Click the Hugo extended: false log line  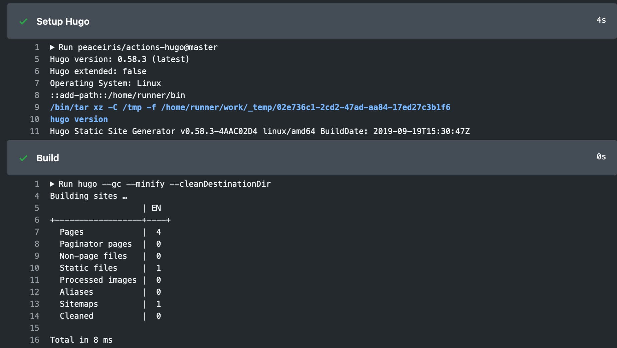[x=98, y=71]
